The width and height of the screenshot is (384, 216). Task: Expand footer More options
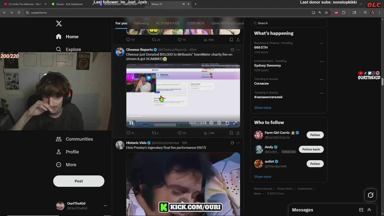[259, 193]
